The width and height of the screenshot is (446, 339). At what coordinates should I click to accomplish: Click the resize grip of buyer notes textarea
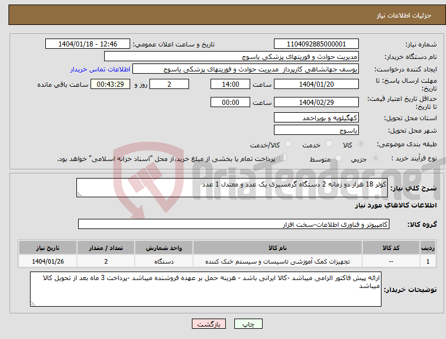(x=33, y=304)
